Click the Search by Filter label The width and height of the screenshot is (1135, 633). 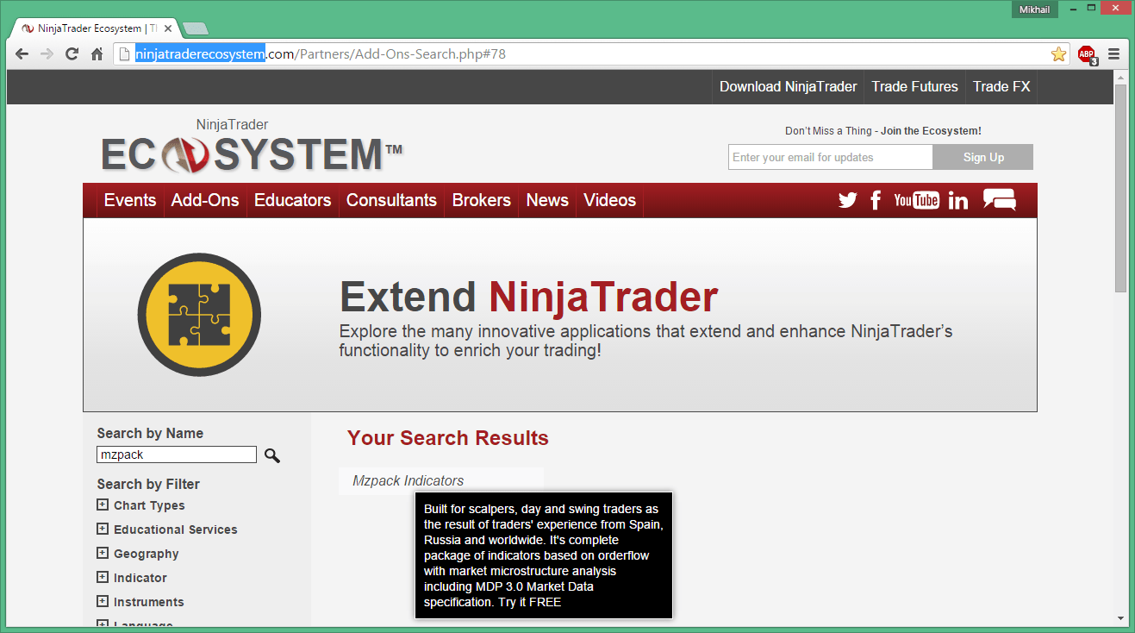pyautogui.click(x=148, y=484)
